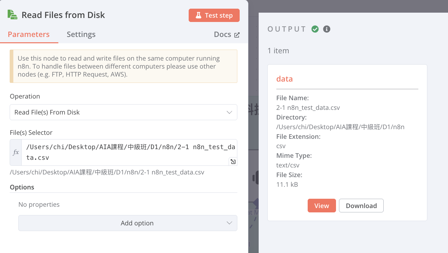The height and width of the screenshot is (253, 448).
Task: Click the data heading in the output card
Action: (284, 79)
